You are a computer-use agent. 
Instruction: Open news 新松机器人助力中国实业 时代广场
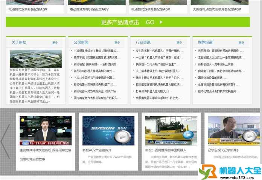(97, 91)
